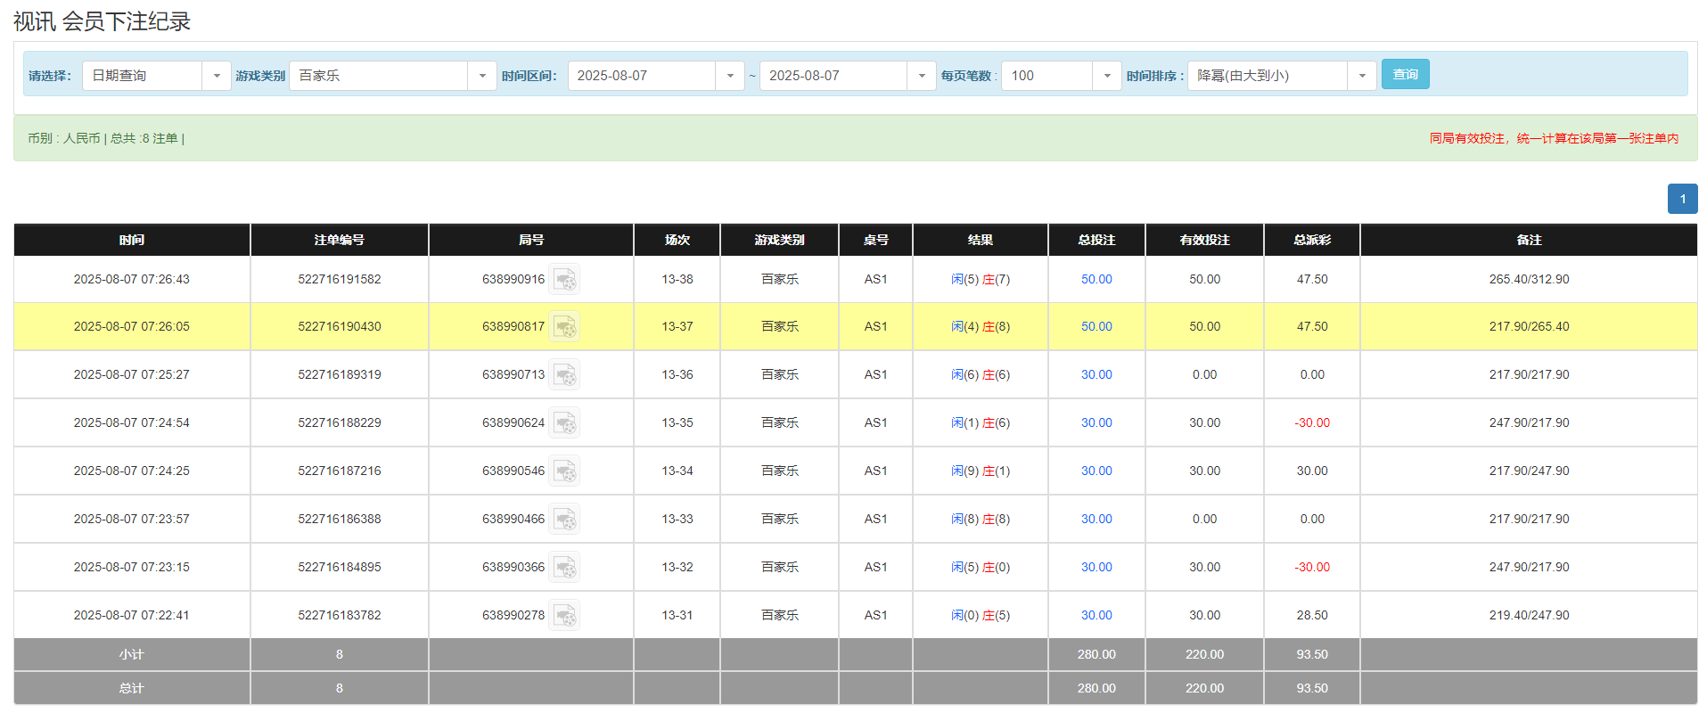The height and width of the screenshot is (713, 1707).
Task: Expand the per-page count 100 dropdown
Action: tap(1106, 76)
